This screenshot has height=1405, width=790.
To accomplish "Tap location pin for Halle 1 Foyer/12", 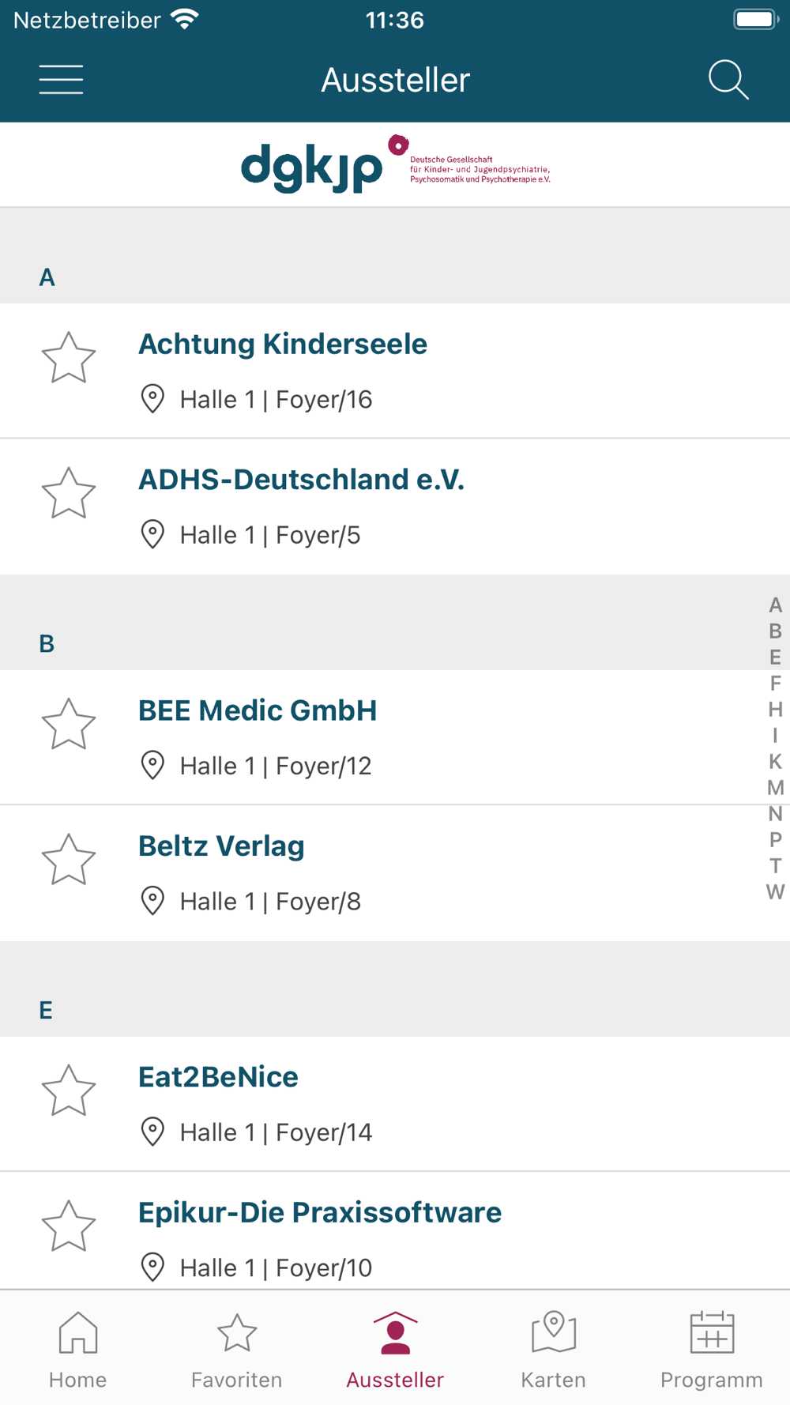I will tap(152, 766).
